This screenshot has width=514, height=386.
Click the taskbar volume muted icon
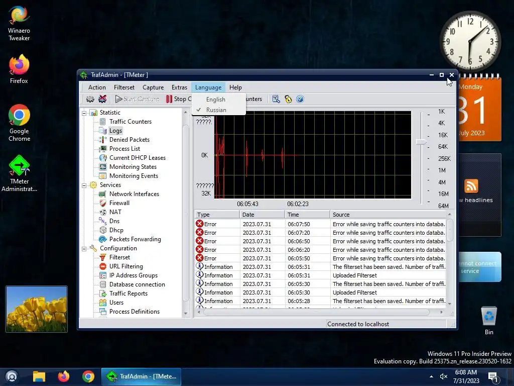click(444, 376)
